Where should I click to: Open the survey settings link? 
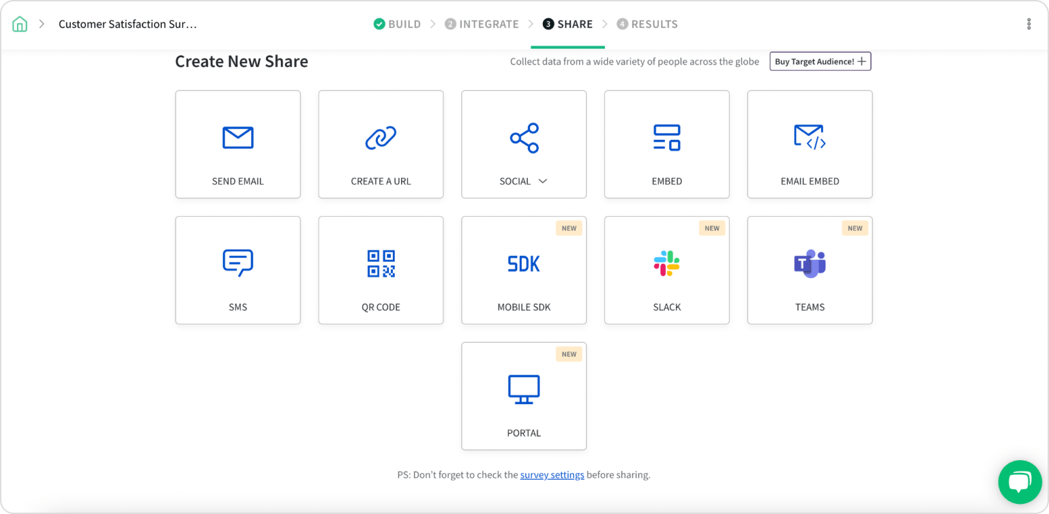click(x=552, y=474)
